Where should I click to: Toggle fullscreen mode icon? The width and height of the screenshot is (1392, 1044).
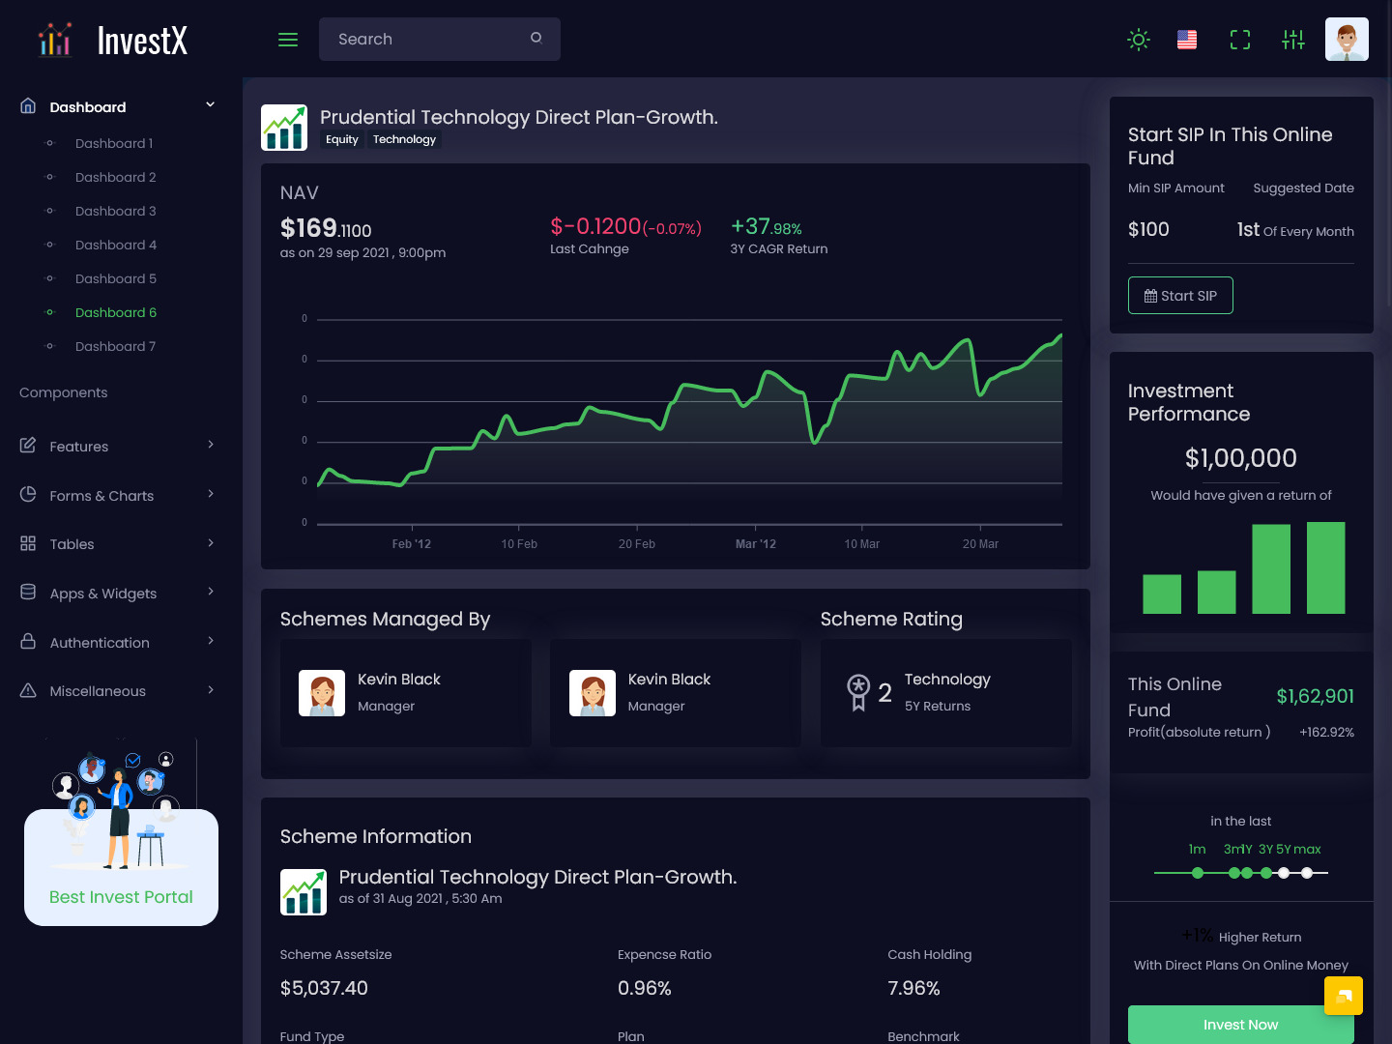click(1240, 40)
